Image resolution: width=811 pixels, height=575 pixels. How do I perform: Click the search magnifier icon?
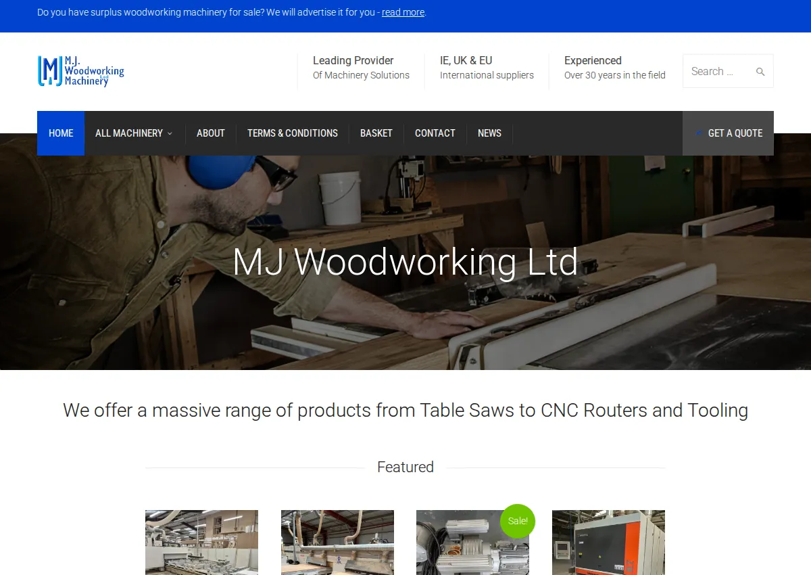click(x=760, y=72)
